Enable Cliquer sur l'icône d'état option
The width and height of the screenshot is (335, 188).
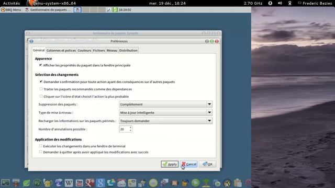(41, 96)
